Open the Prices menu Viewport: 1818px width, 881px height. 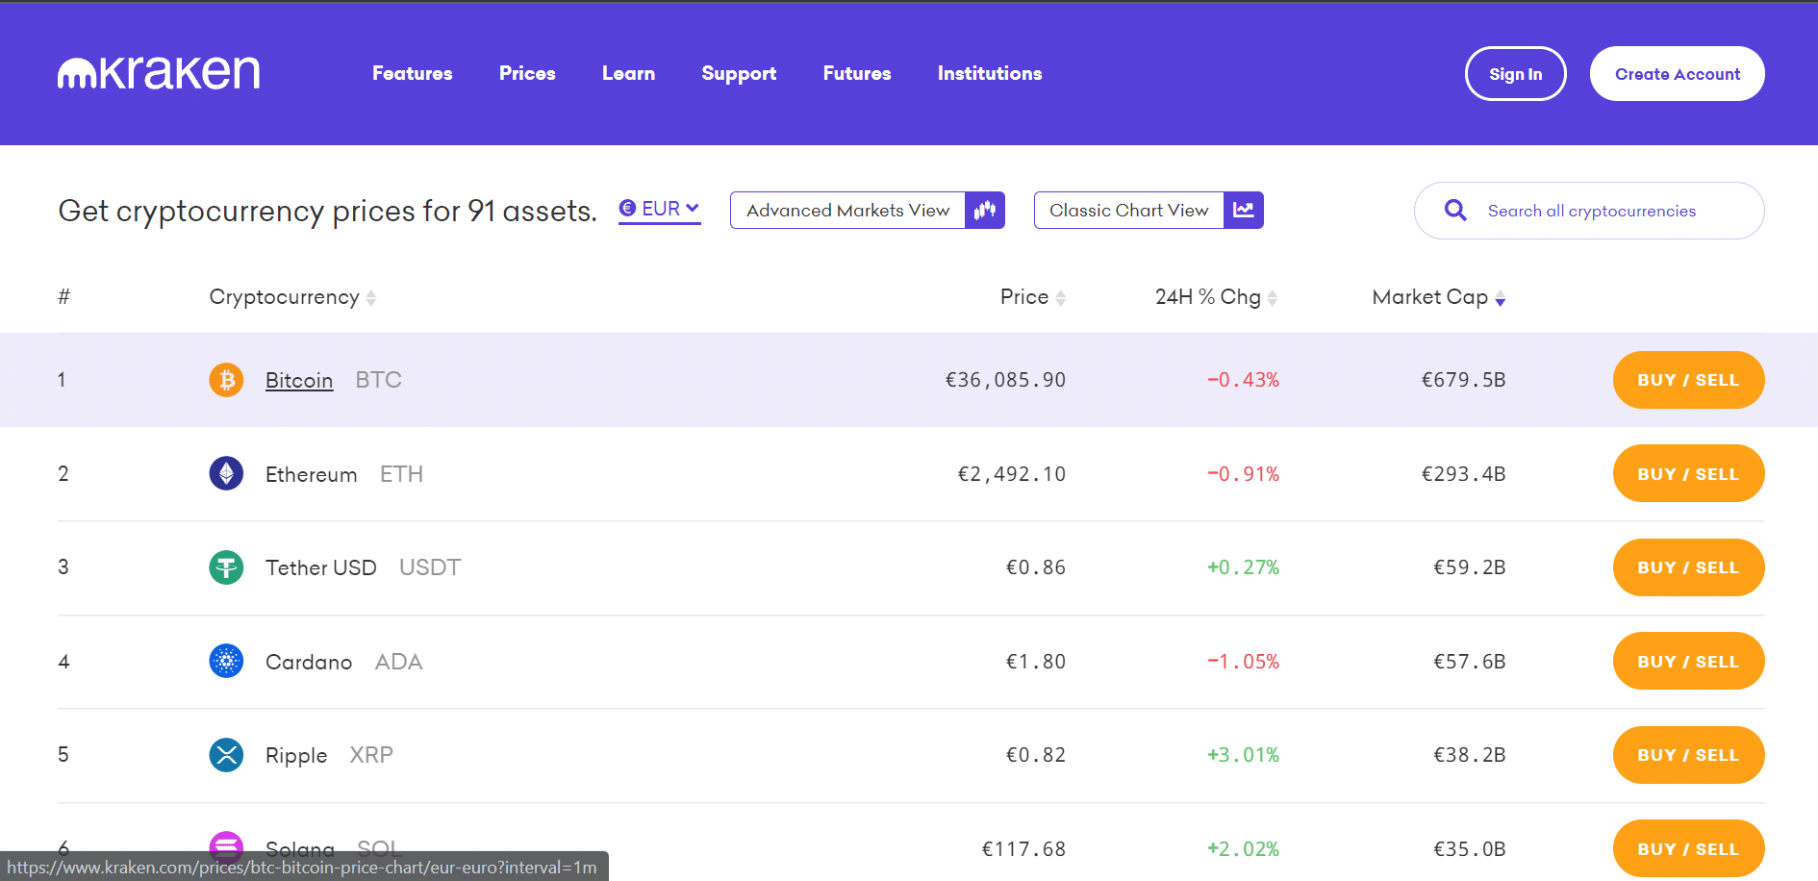point(527,73)
